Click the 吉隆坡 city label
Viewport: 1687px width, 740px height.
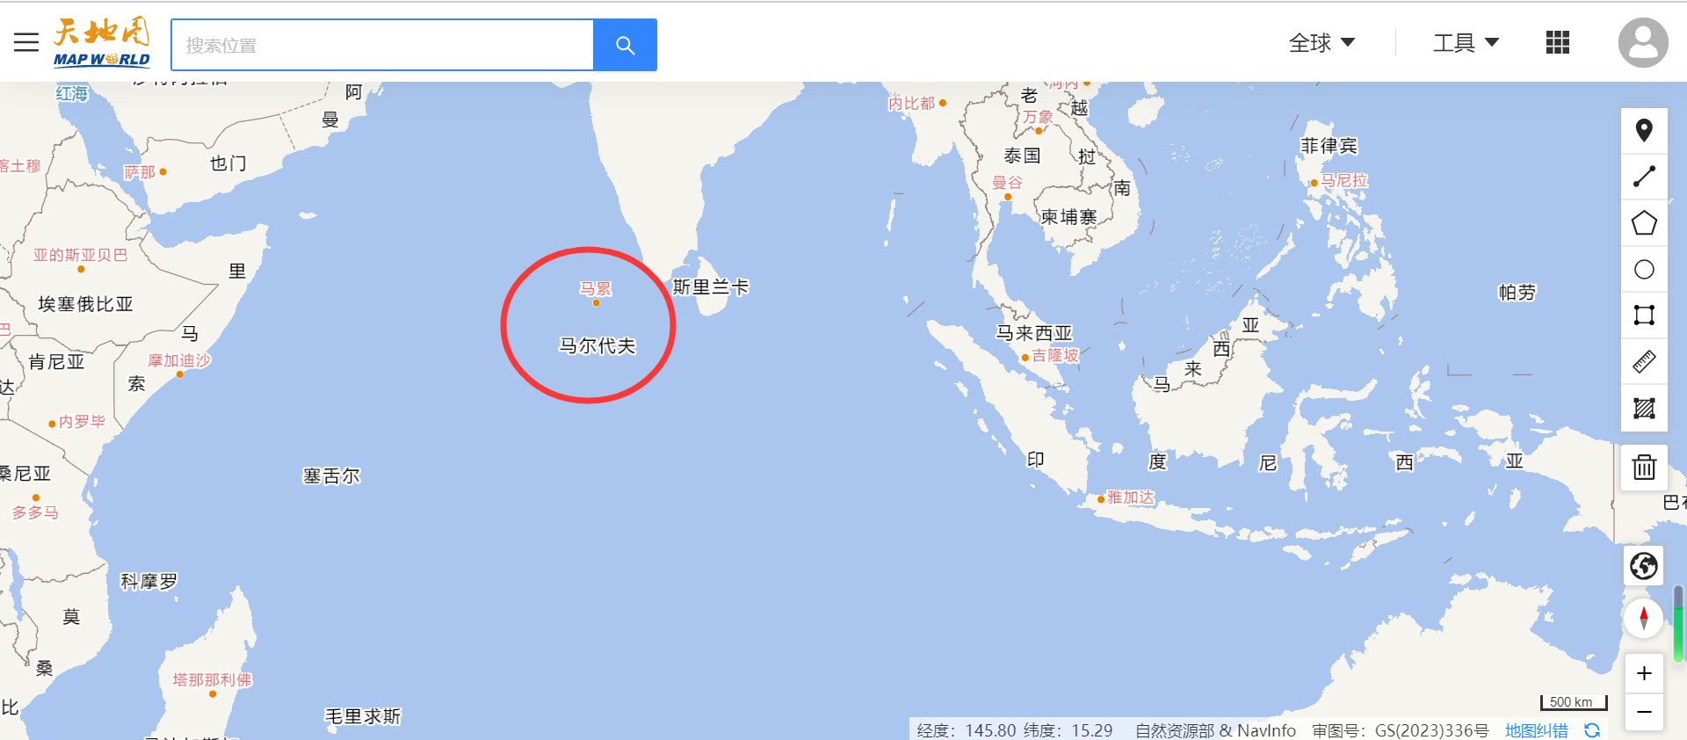click(x=1054, y=355)
